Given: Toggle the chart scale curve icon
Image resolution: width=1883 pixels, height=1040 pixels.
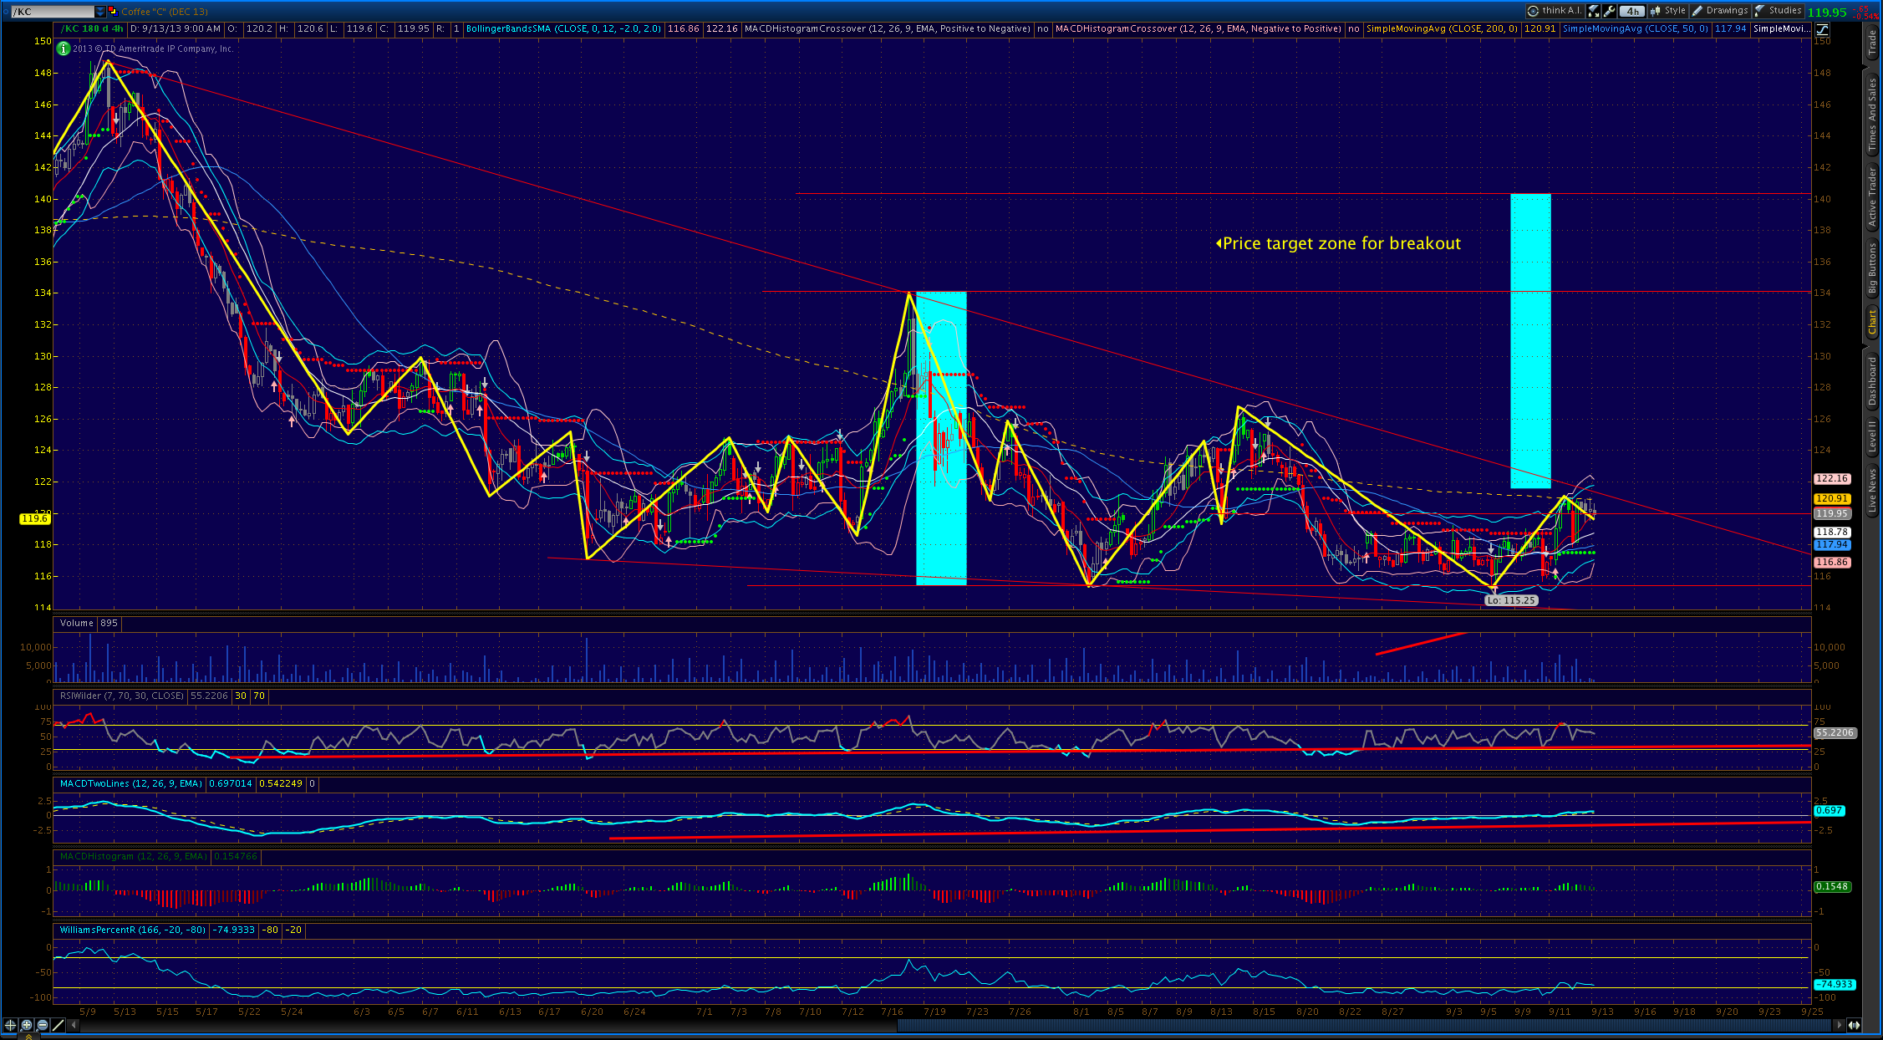Looking at the screenshot, I should click(x=1822, y=29).
